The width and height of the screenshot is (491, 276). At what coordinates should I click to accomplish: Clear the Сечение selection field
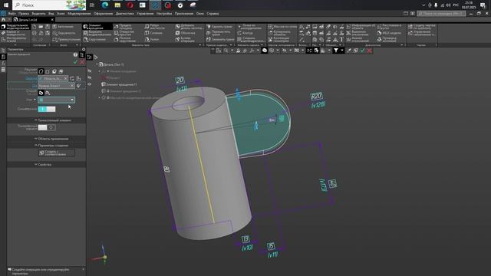tap(65, 78)
